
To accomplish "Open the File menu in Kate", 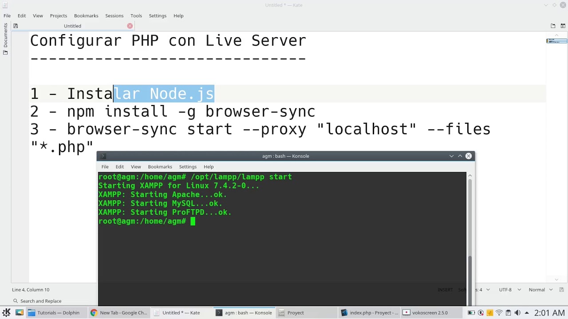I will point(7,16).
